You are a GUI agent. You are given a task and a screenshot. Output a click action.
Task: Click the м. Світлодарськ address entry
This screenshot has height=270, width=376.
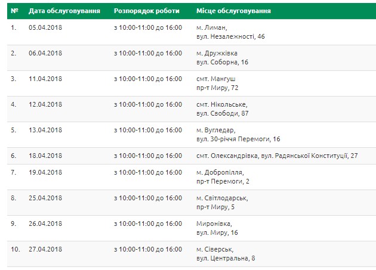pyautogui.click(x=222, y=203)
